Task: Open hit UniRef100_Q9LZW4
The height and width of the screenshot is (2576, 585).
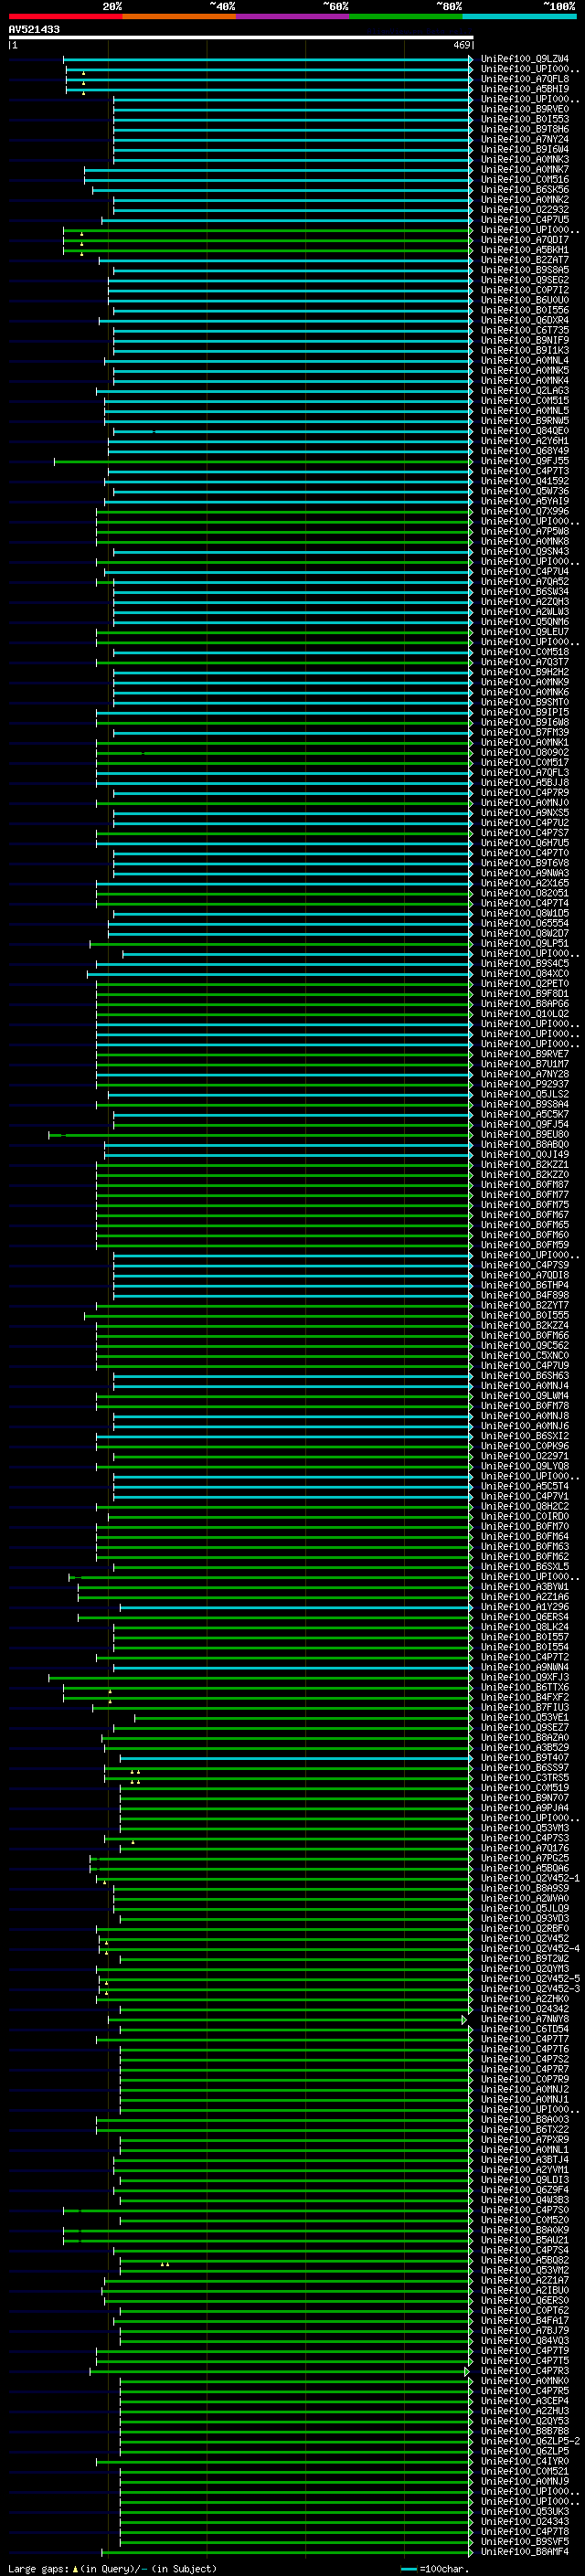Action: [x=525, y=59]
